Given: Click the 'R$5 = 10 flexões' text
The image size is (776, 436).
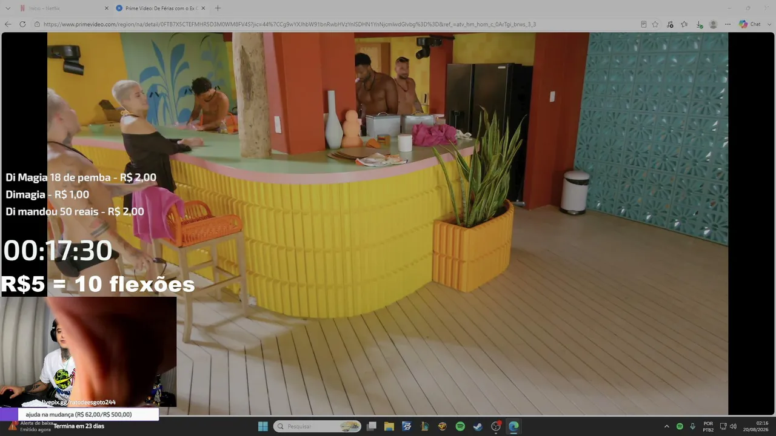Looking at the screenshot, I should point(98,284).
